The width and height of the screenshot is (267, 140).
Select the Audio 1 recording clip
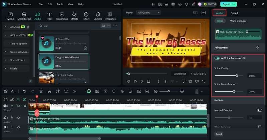coord(118,120)
